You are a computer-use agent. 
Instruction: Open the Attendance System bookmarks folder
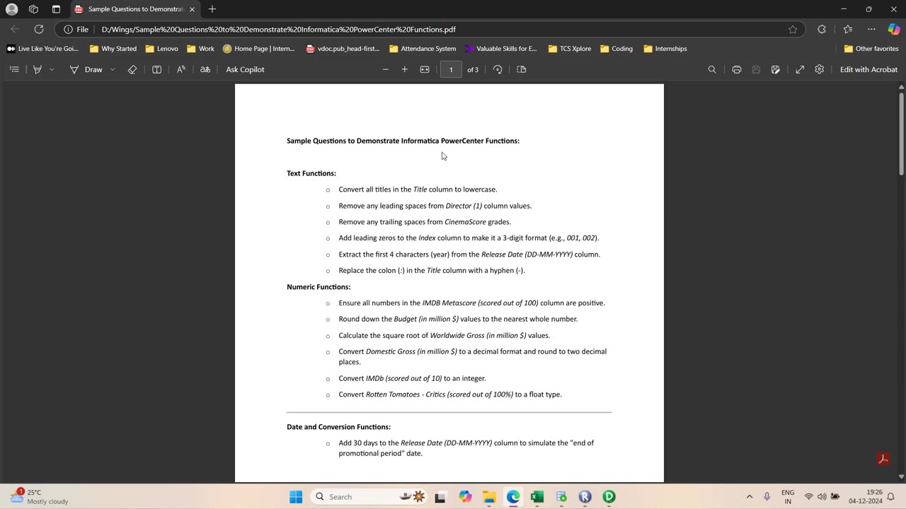tap(423, 49)
